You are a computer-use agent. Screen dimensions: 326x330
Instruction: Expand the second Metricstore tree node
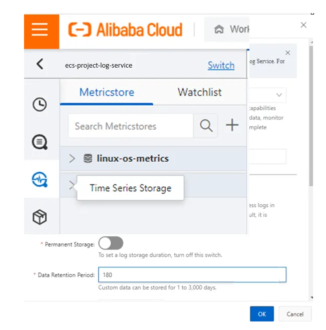click(x=72, y=185)
